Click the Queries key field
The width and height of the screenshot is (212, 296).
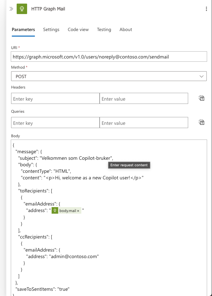[55, 123]
